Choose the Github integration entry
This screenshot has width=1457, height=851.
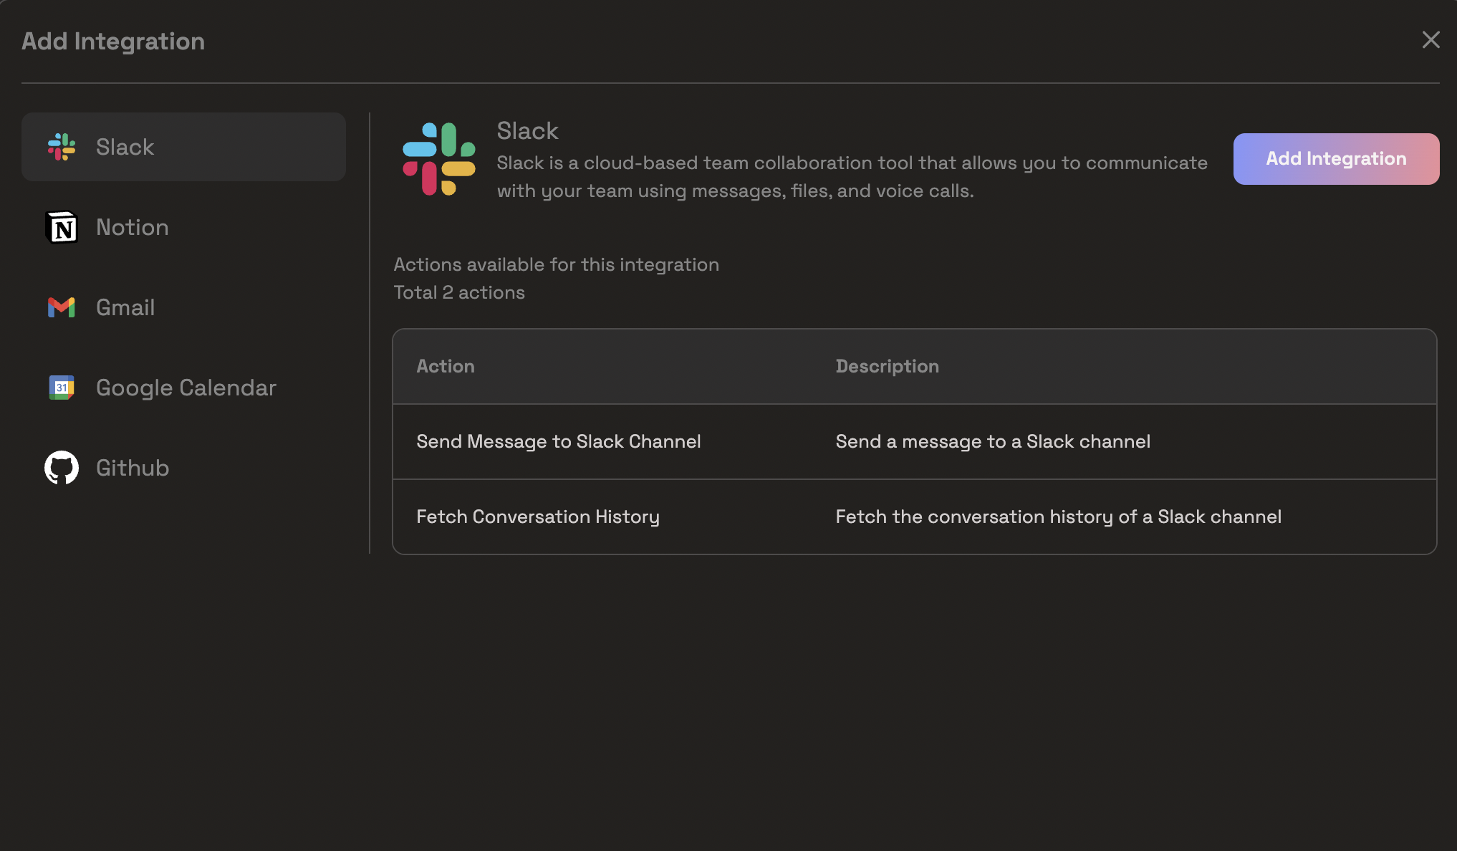click(x=183, y=468)
